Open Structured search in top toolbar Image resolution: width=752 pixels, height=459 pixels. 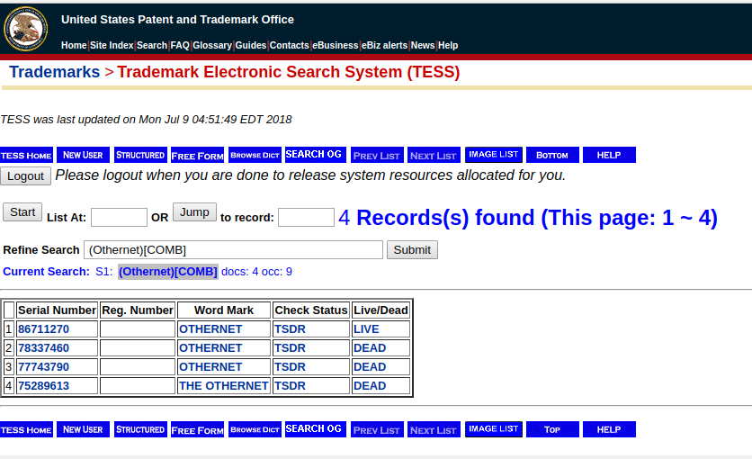[140, 155]
